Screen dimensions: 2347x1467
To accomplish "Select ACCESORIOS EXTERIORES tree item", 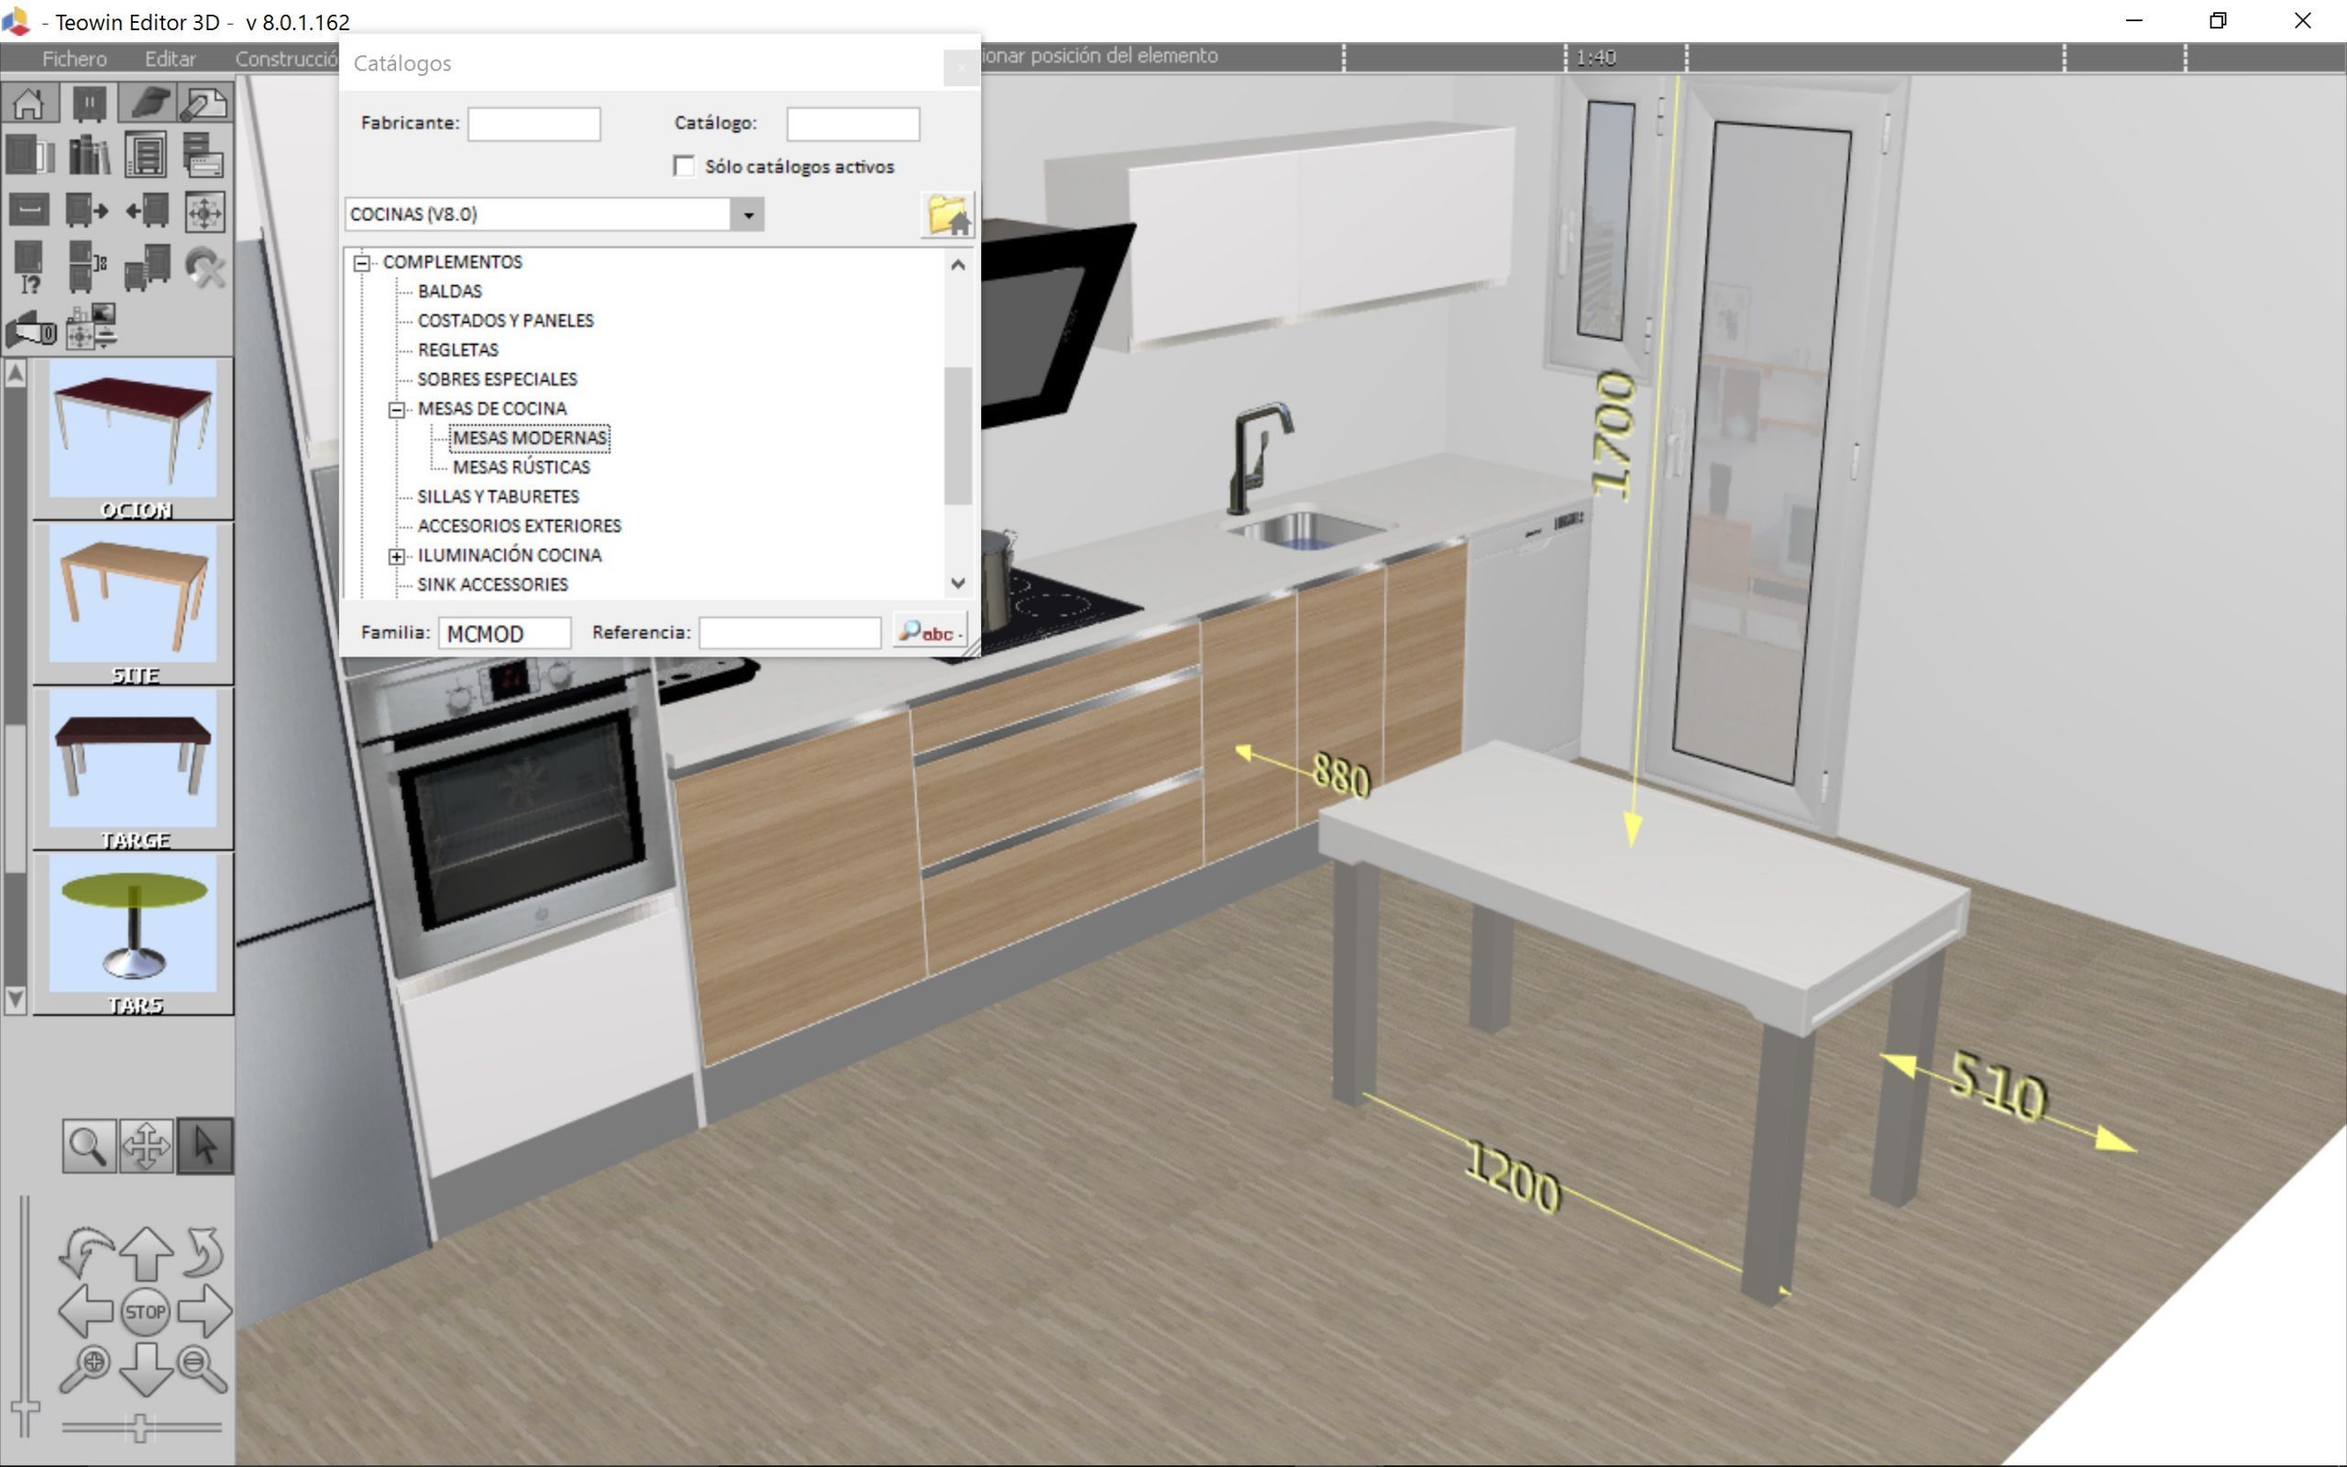I will point(520,526).
